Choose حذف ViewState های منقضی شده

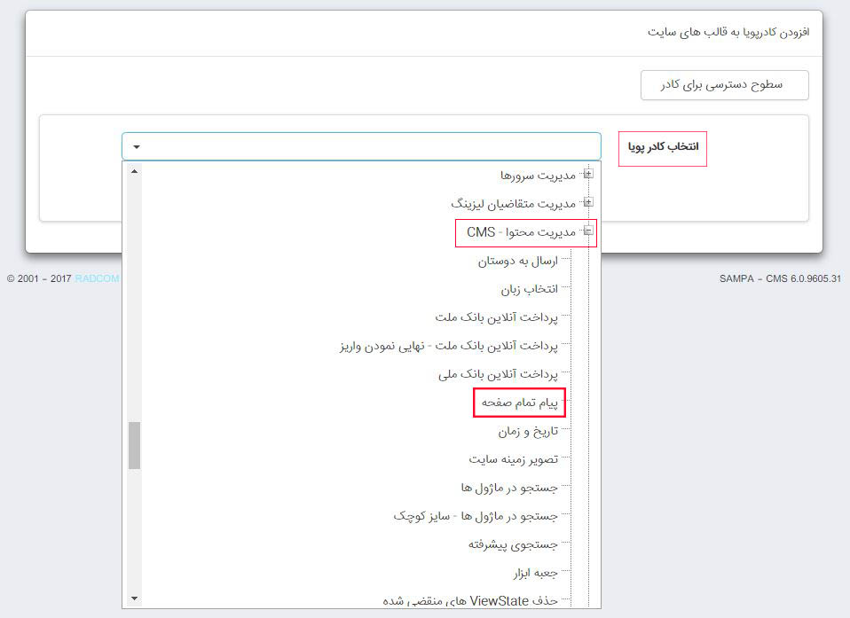(x=488, y=600)
